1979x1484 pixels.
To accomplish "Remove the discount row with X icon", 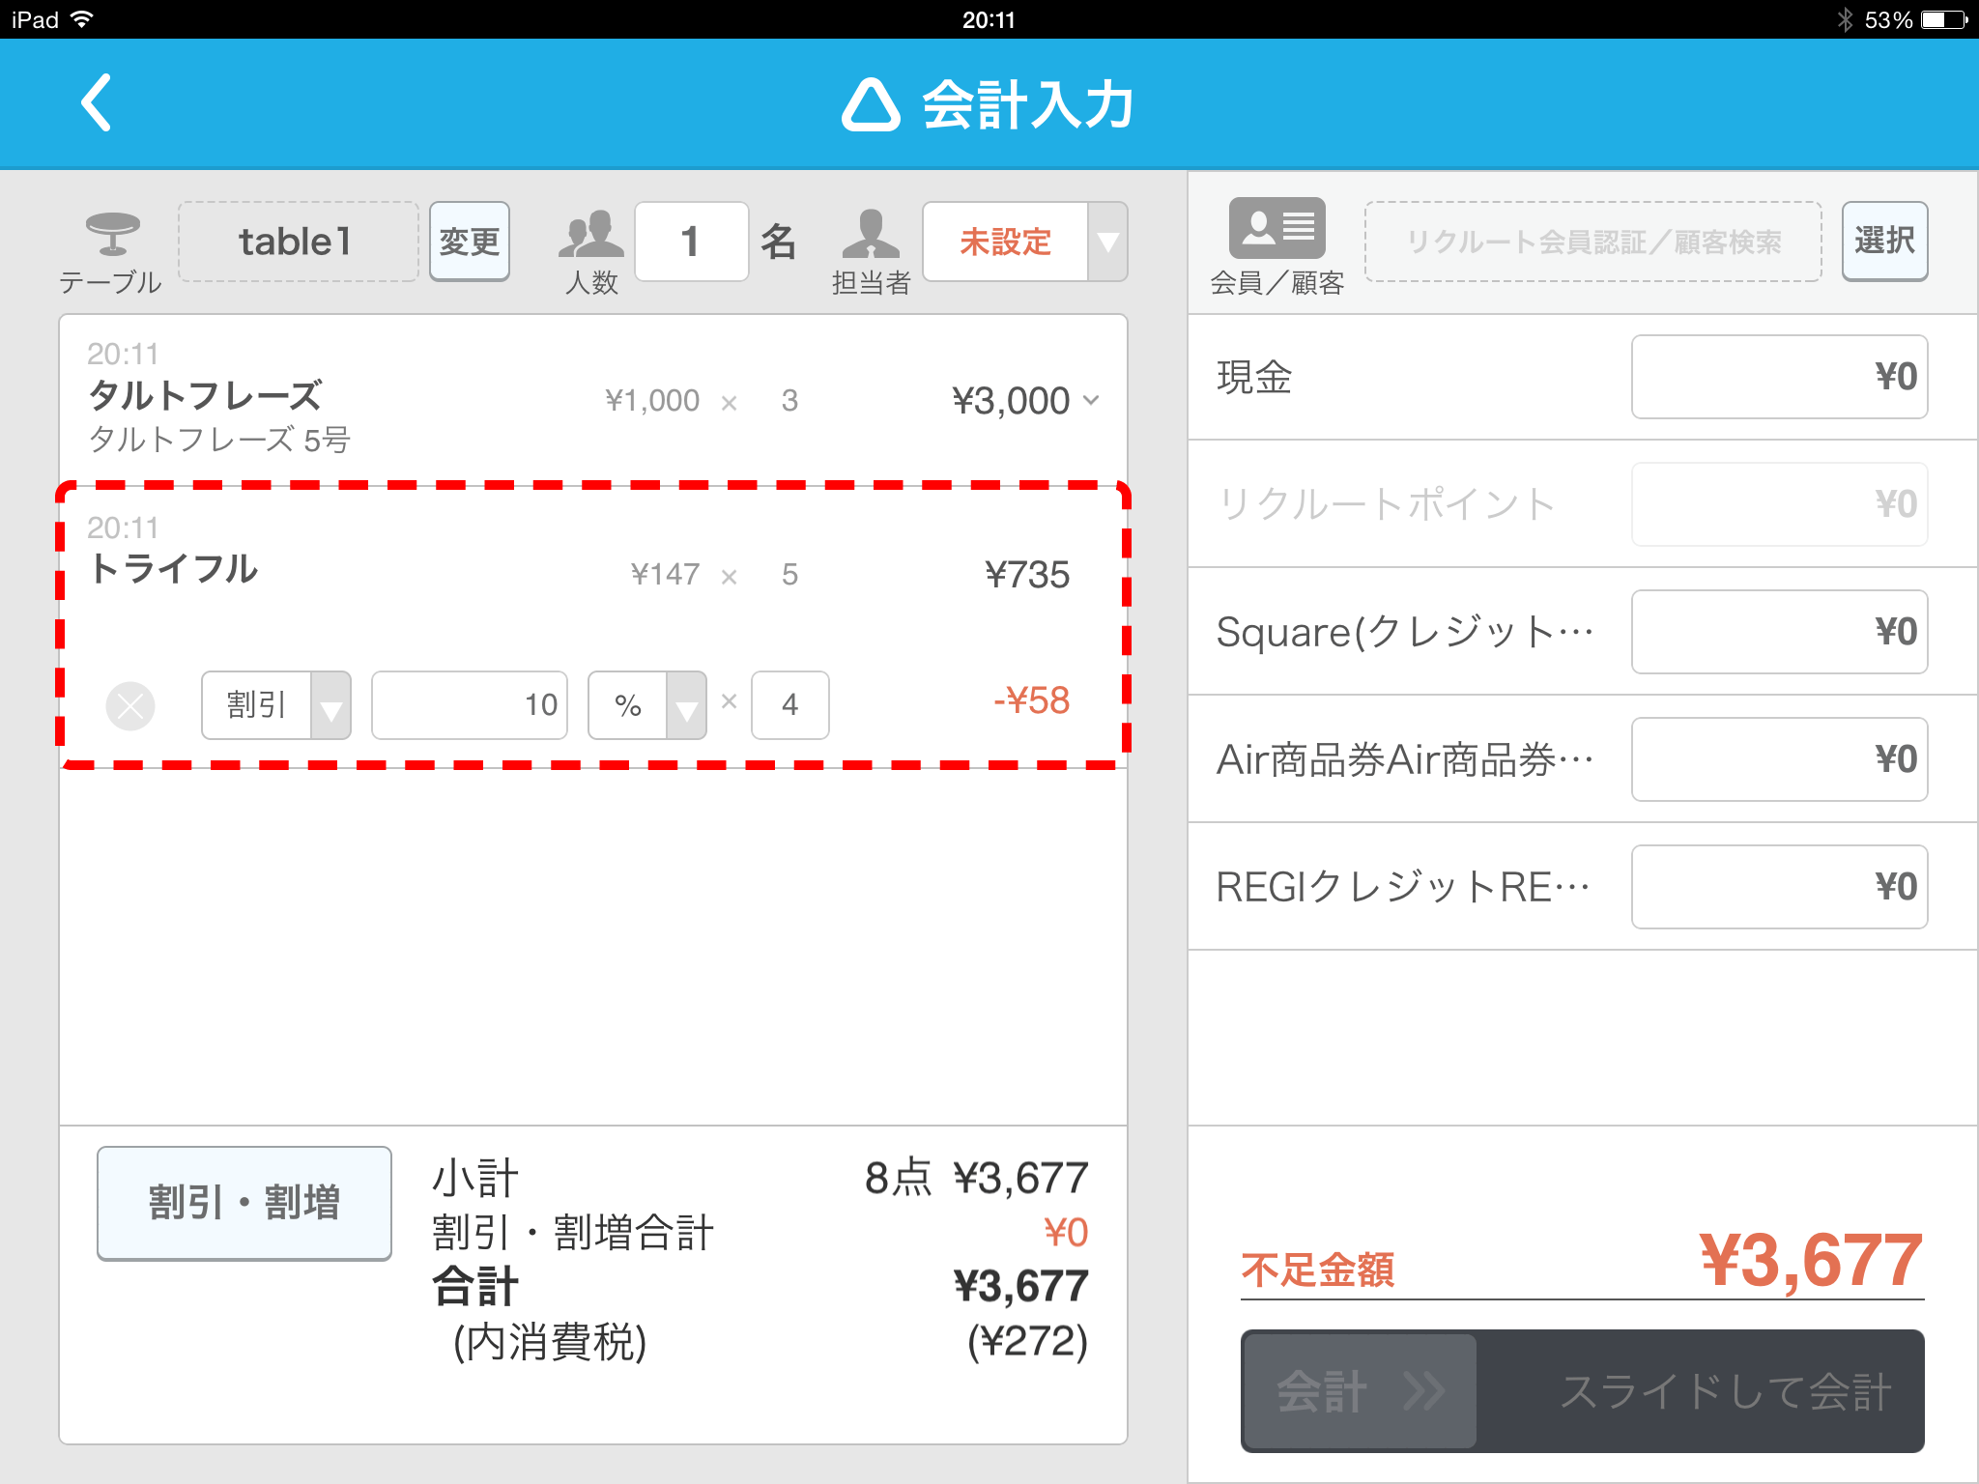I will coord(130,706).
